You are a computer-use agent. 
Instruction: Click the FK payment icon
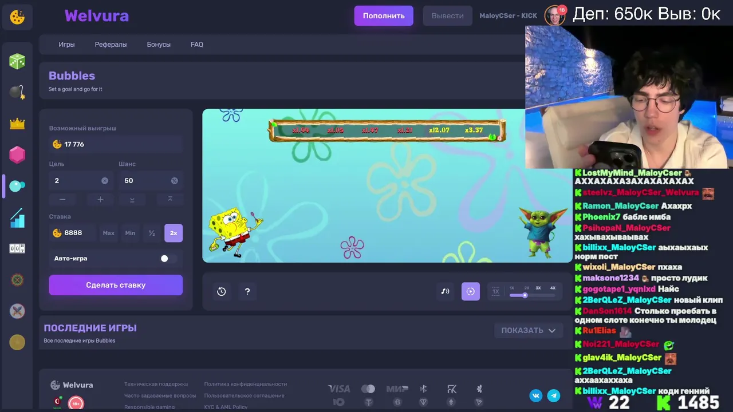(452, 389)
